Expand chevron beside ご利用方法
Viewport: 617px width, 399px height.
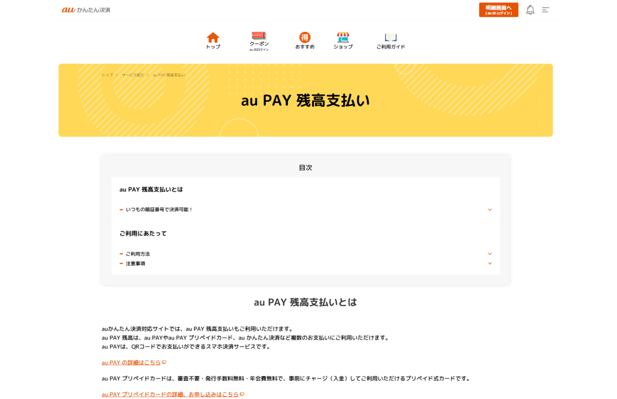pyautogui.click(x=489, y=254)
